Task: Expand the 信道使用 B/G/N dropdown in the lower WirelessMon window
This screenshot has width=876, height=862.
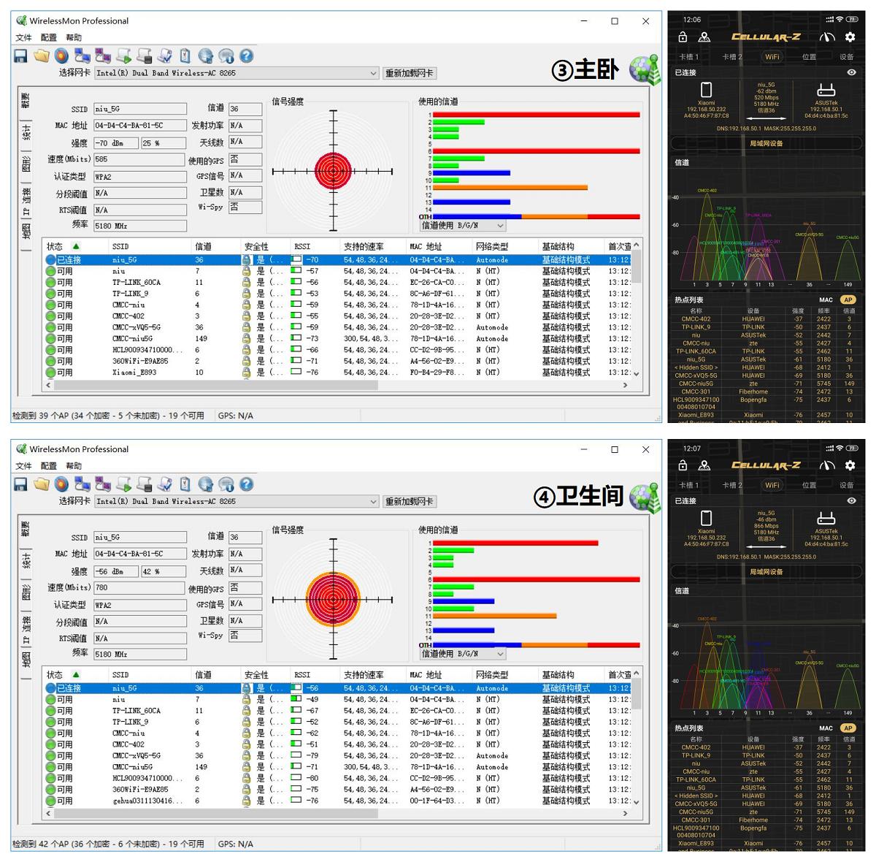Action: (x=463, y=654)
